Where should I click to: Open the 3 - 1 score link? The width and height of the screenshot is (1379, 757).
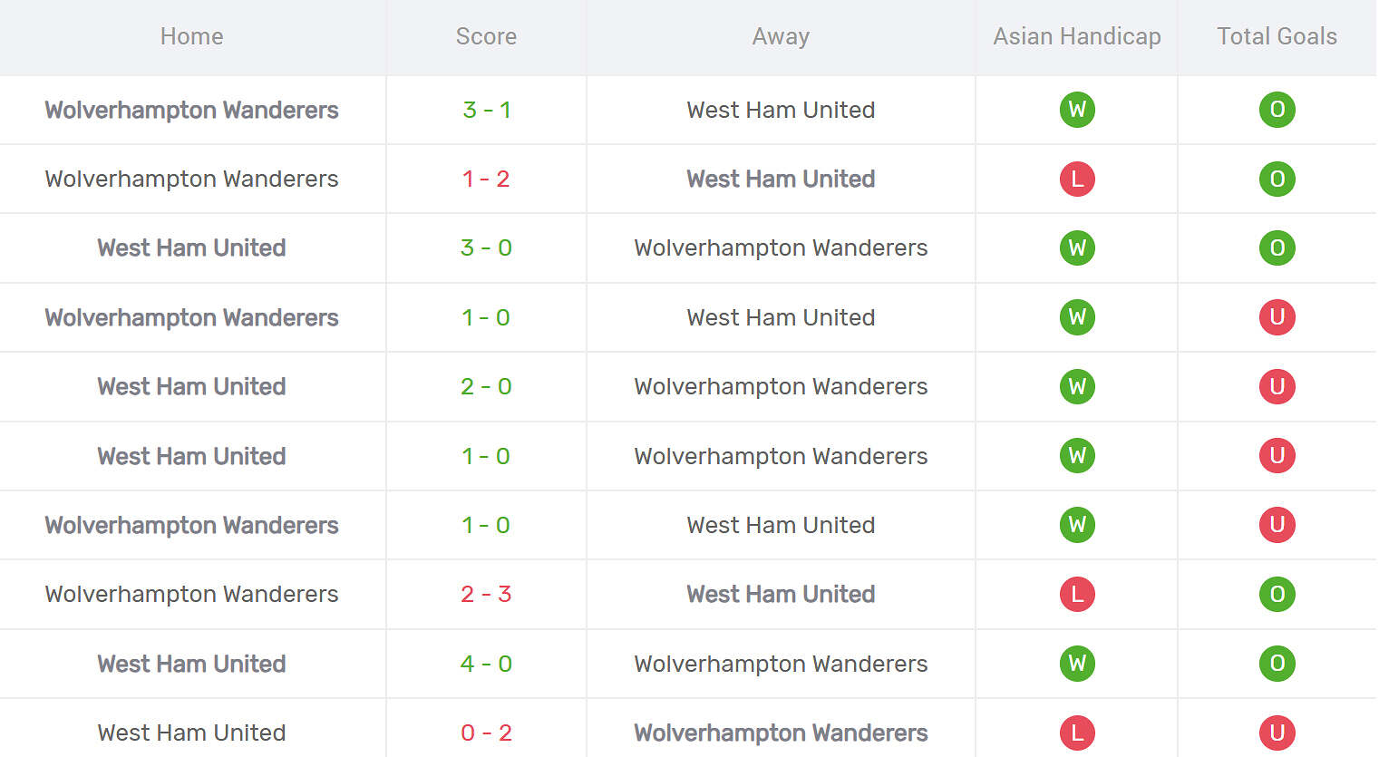click(x=486, y=110)
